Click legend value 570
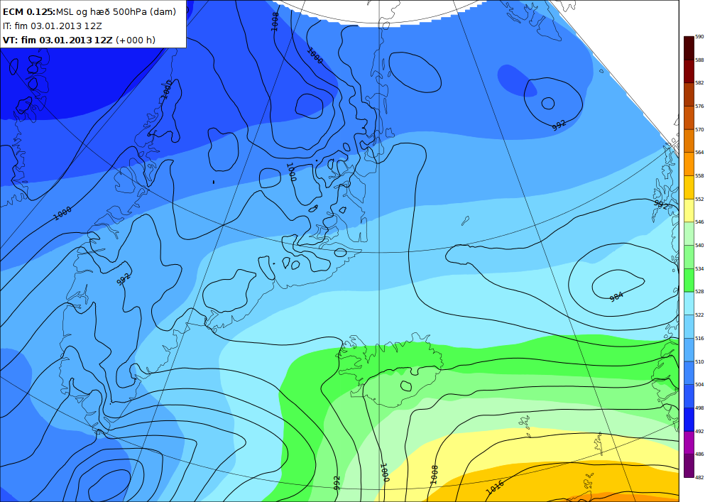710x502 pixels. [x=699, y=129]
